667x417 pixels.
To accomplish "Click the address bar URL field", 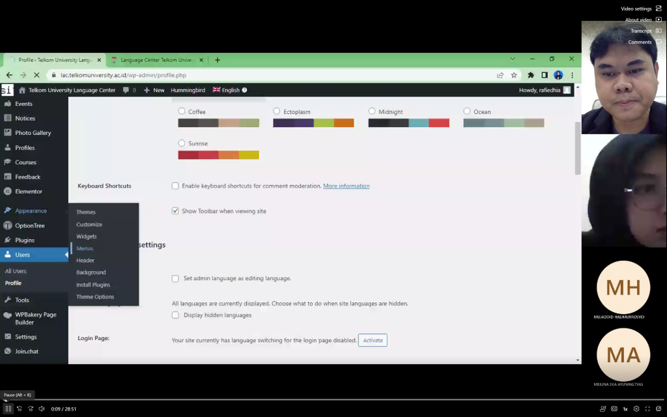I will coord(272,75).
